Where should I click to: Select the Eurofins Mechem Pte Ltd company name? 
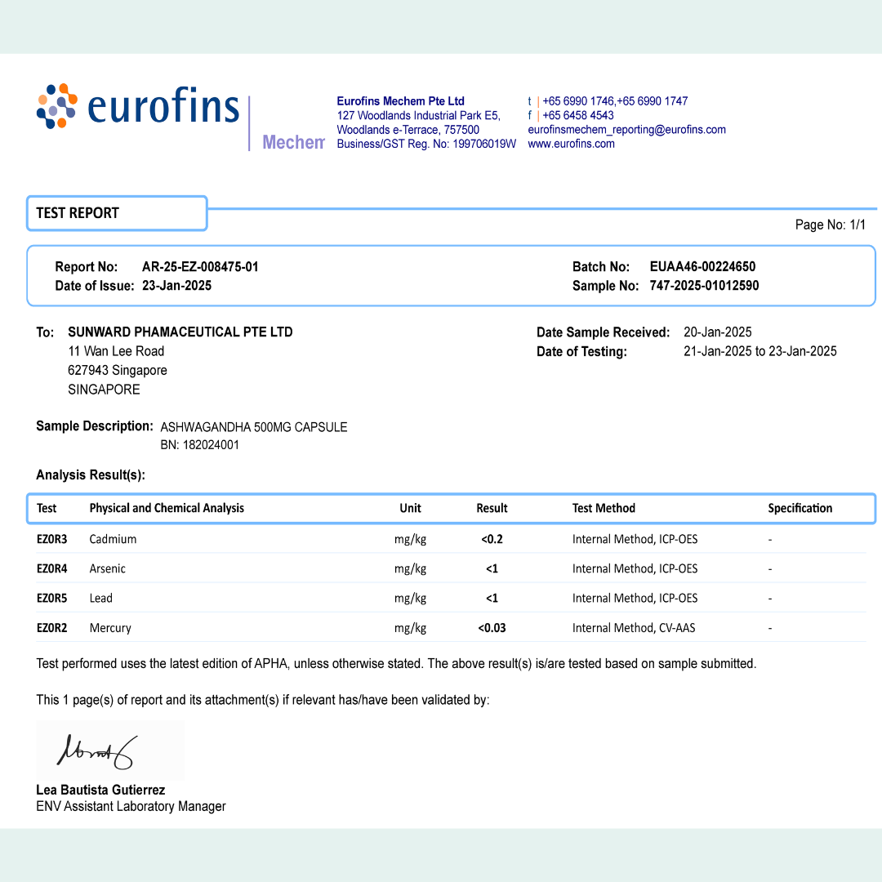click(x=400, y=101)
